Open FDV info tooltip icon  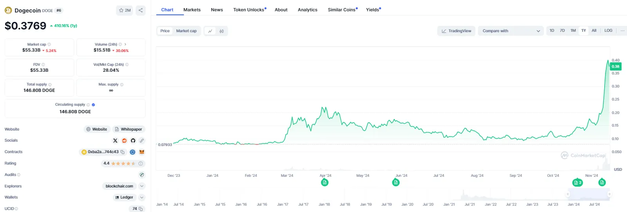(43, 65)
